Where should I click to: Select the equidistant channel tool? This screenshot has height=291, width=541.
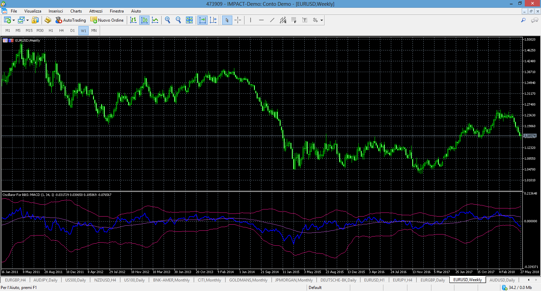tap(283, 20)
